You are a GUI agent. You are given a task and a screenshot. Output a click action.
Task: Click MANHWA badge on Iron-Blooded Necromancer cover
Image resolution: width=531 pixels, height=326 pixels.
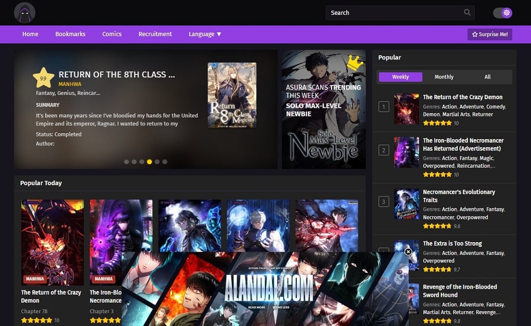pos(104,279)
